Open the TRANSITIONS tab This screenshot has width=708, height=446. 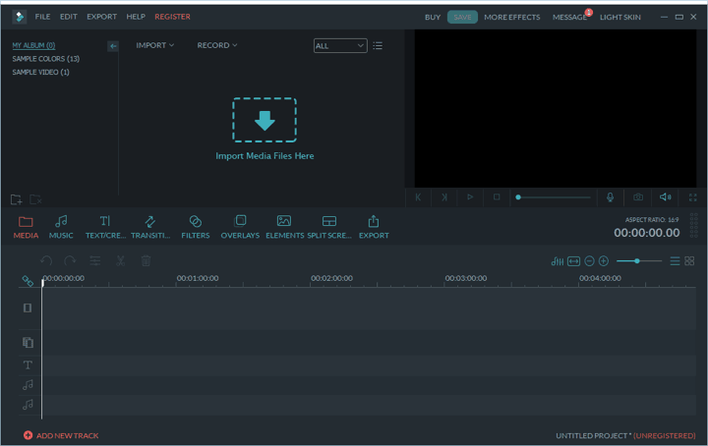pyautogui.click(x=150, y=227)
